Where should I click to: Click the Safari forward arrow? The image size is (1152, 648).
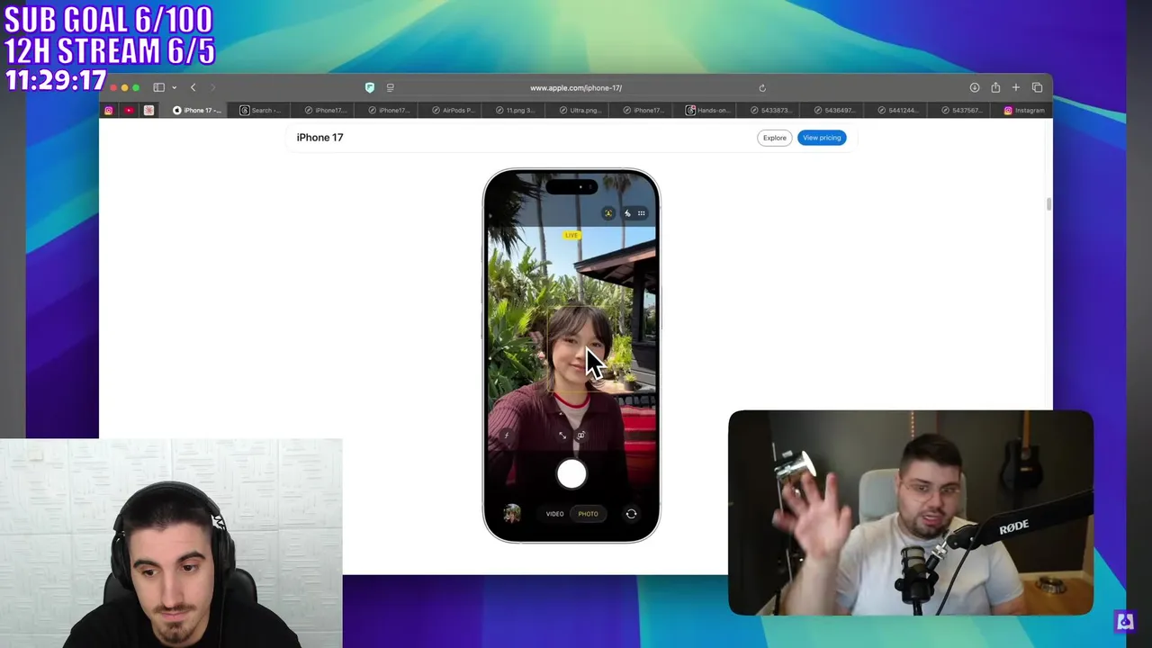click(x=213, y=87)
